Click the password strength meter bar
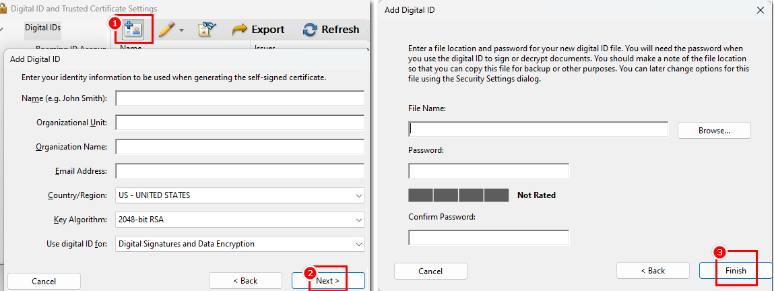Image resolution: width=774 pixels, height=291 pixels. pyautogui.click(x=459, y=195)
